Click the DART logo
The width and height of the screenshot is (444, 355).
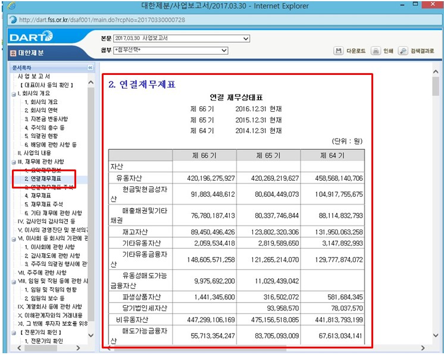[32, 38]
